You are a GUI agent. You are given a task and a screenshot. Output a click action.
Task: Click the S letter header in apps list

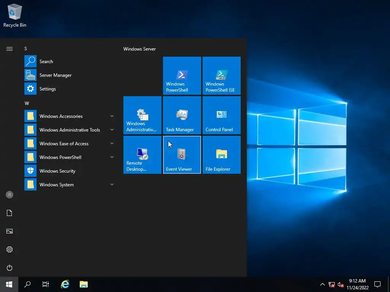(26, 49)
